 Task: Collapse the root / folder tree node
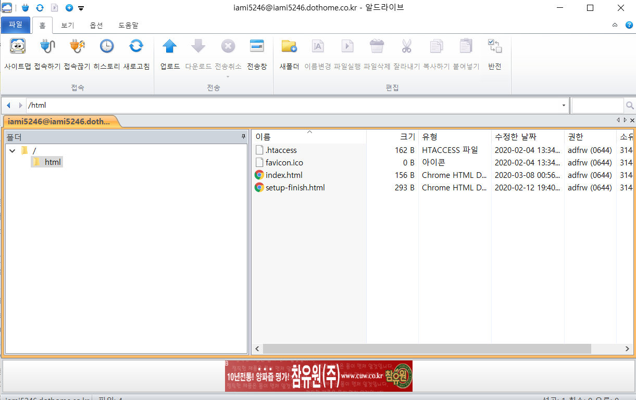[x=13, y=151]
